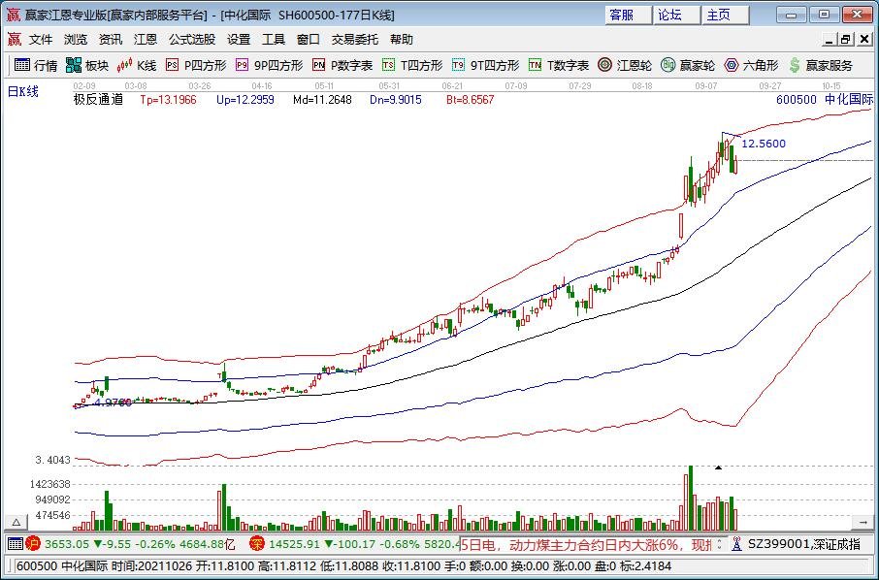This screenshot has height=580, width=879.
Task: Open the P数字表 tool
Action: (x=342, y=66)
